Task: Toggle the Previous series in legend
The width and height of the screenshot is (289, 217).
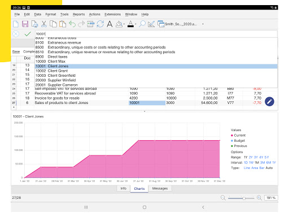Action: pos(239,146)
